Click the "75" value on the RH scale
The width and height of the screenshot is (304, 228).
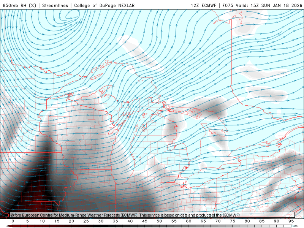coord(233,221)
